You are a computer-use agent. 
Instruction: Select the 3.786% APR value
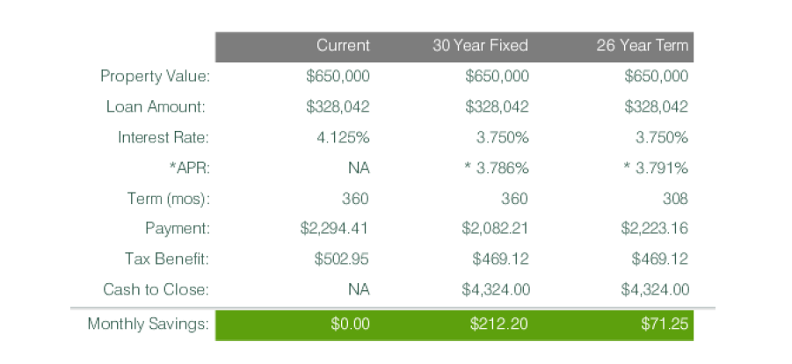pyautogui.click(x=497, y=168)
